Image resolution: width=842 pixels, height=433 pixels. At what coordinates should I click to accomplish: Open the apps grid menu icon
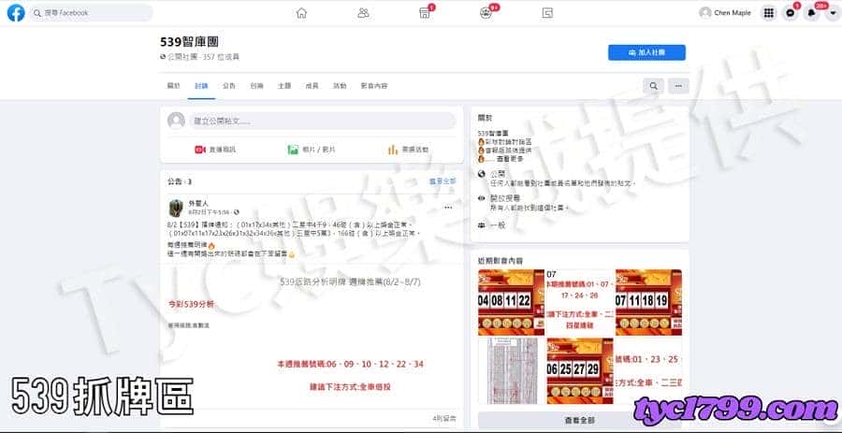pos(769,13)
